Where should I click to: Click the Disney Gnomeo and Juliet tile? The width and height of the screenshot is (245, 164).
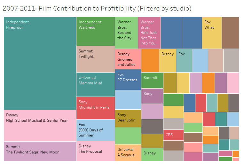pyautogui.click(x=128, y=59)
